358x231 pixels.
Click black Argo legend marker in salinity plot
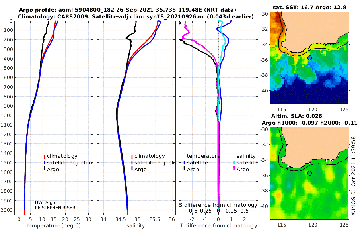132,169
